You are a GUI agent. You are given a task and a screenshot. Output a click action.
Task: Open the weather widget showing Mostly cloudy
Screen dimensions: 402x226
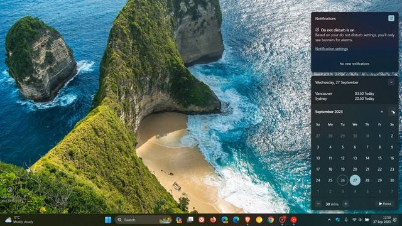19,220
